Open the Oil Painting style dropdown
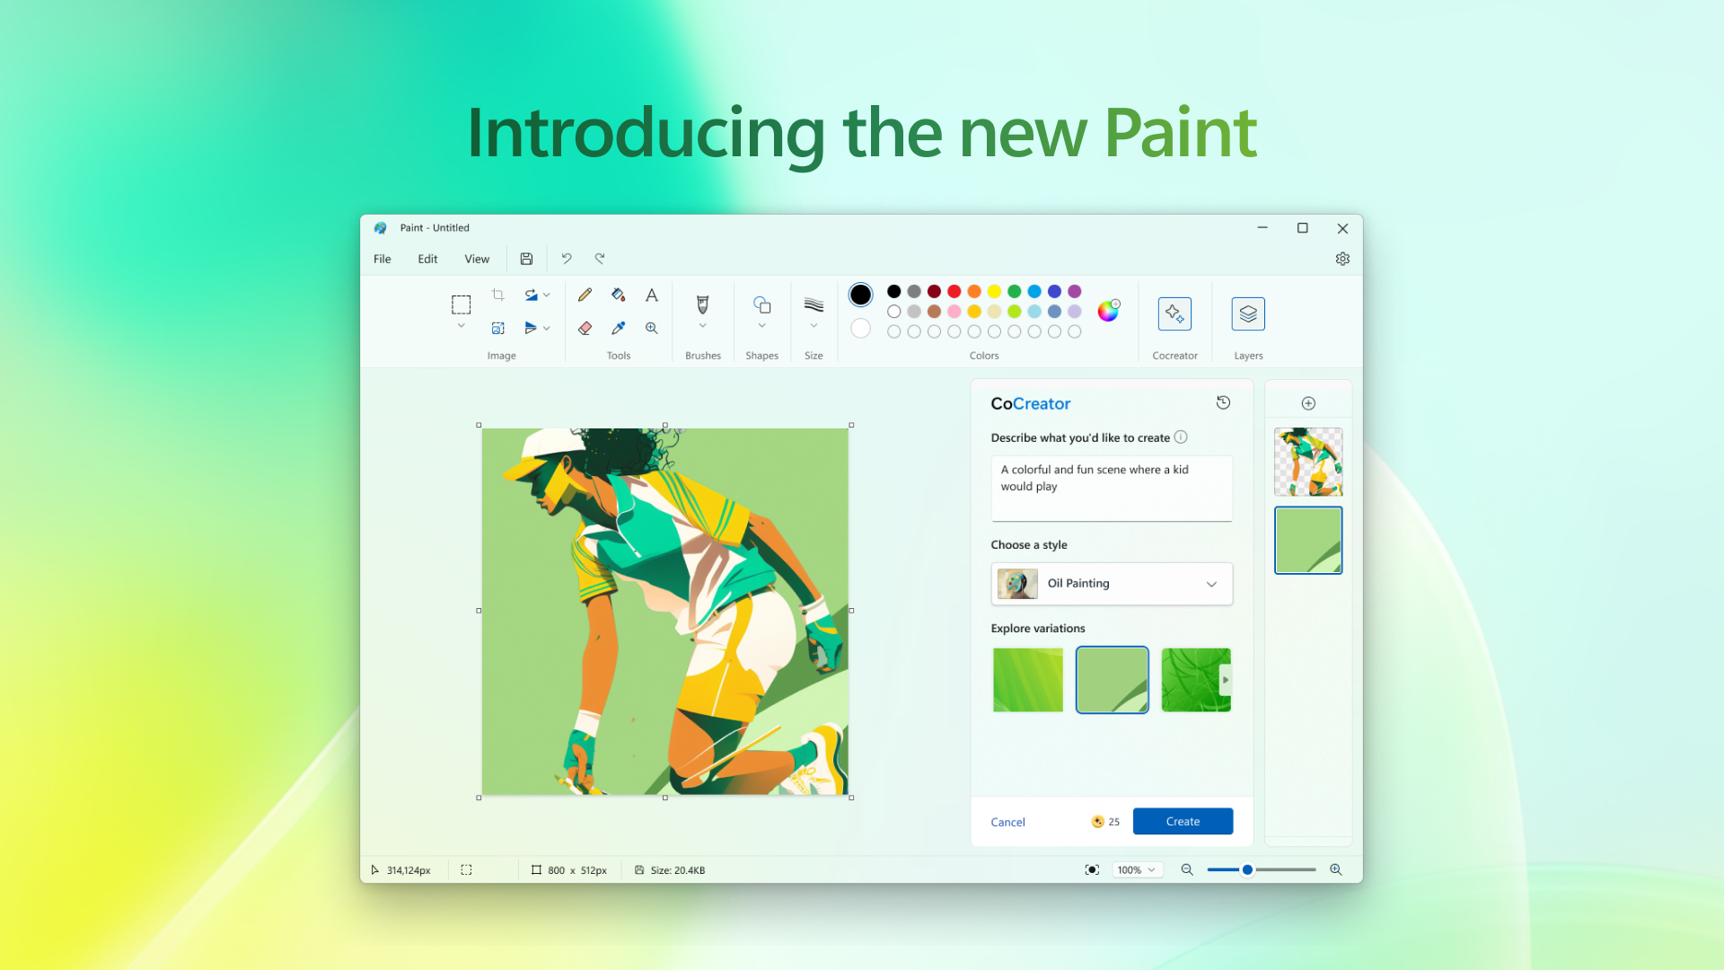1724x970 pixels. [1112, 584]
